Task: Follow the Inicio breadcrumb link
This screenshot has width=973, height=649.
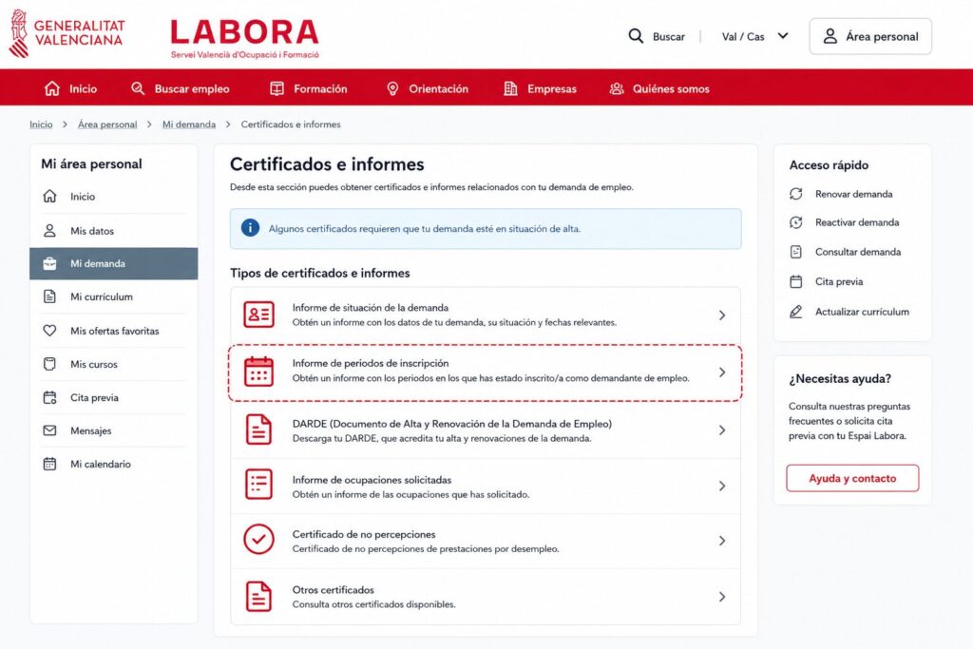Action: (x=41, y=124)
